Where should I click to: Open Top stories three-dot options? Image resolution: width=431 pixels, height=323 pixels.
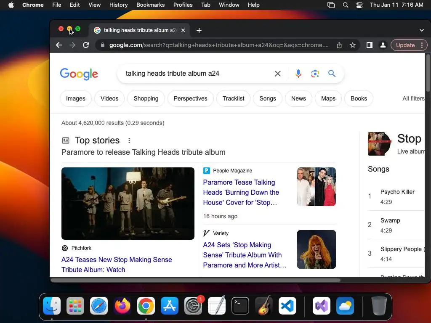point(129,140)
